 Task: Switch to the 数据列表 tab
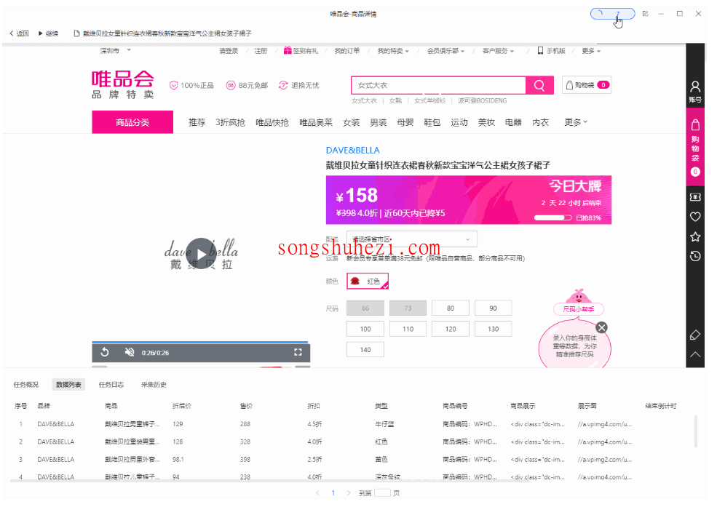(x=68, y=385)
